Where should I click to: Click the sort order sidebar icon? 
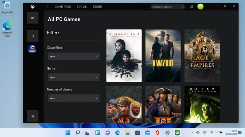[x=33, y=36]
